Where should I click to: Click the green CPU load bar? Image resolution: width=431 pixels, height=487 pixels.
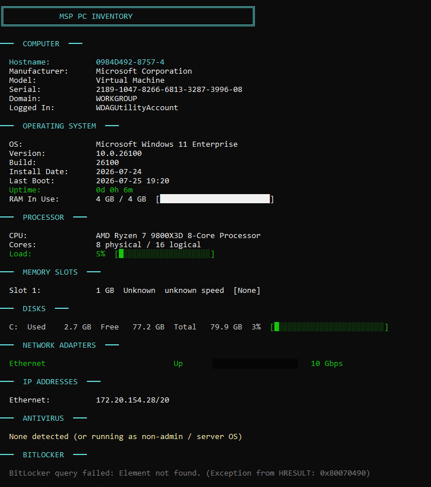click(165, 254)
